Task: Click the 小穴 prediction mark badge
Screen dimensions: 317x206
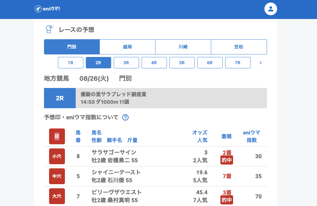Action: [57, 156]
